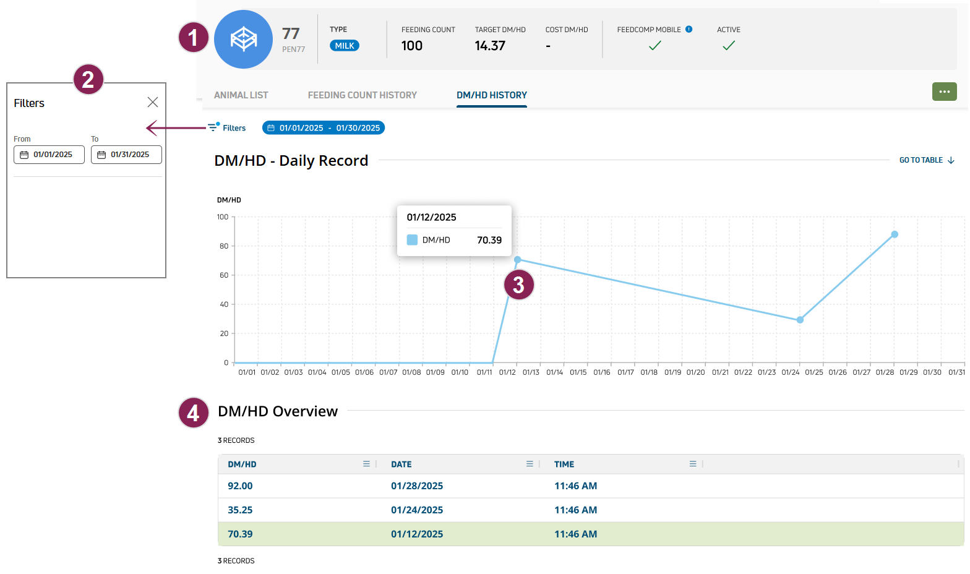The height and width of the screenshot is (574, 970).
Task: Click the MILK type badge
Action: pos(345,46)
